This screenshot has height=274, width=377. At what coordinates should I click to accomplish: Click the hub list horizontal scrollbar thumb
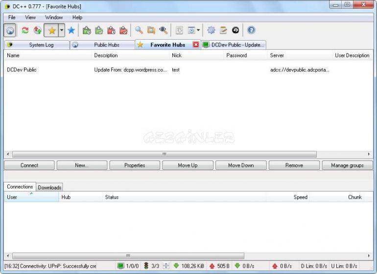[165, 154]
